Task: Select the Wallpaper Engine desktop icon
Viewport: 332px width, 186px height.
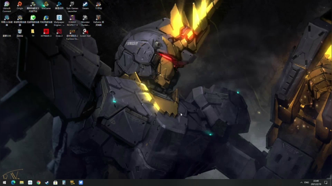Action: coord(59,20)
